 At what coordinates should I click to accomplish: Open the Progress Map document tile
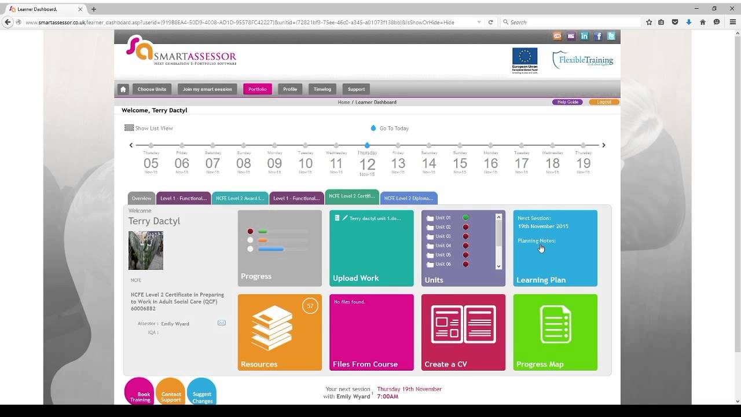[x=555, y=332]
